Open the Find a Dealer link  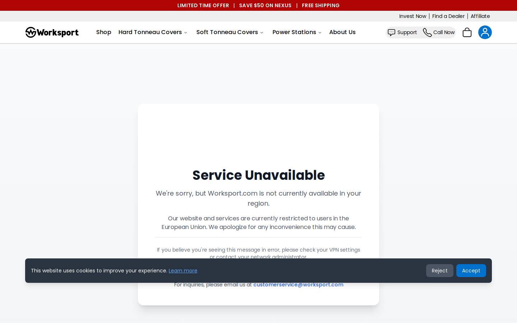coord(448,16)
